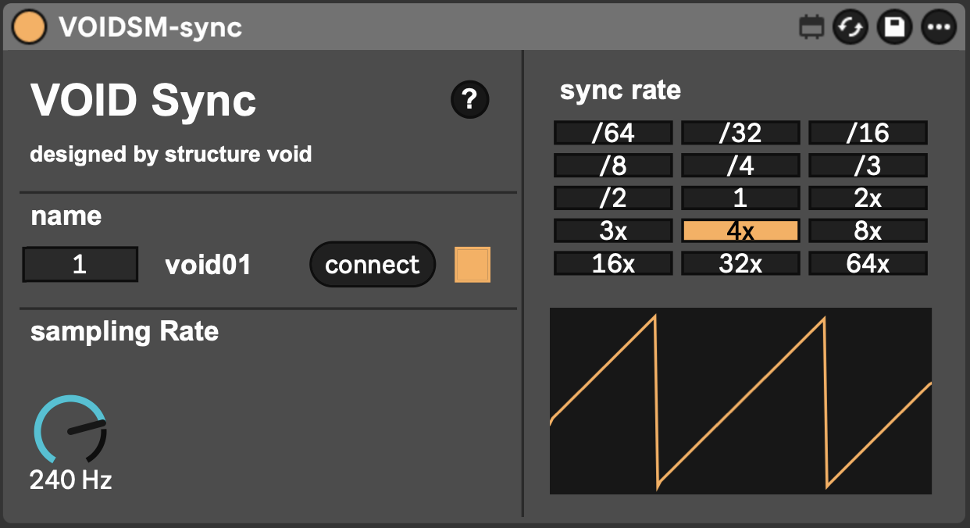
Task: Click the help question mark
Action: point(469,100)
